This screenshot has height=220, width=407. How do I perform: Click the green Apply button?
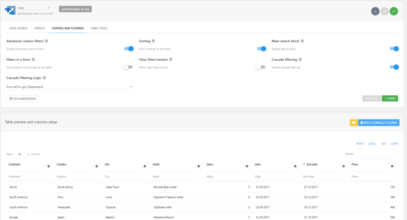click(390, 98)
